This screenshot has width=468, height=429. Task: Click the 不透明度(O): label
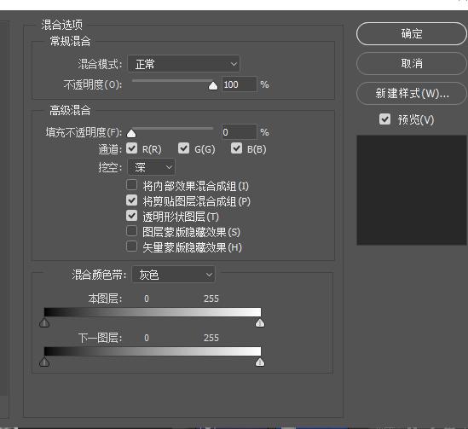(93, 84)
